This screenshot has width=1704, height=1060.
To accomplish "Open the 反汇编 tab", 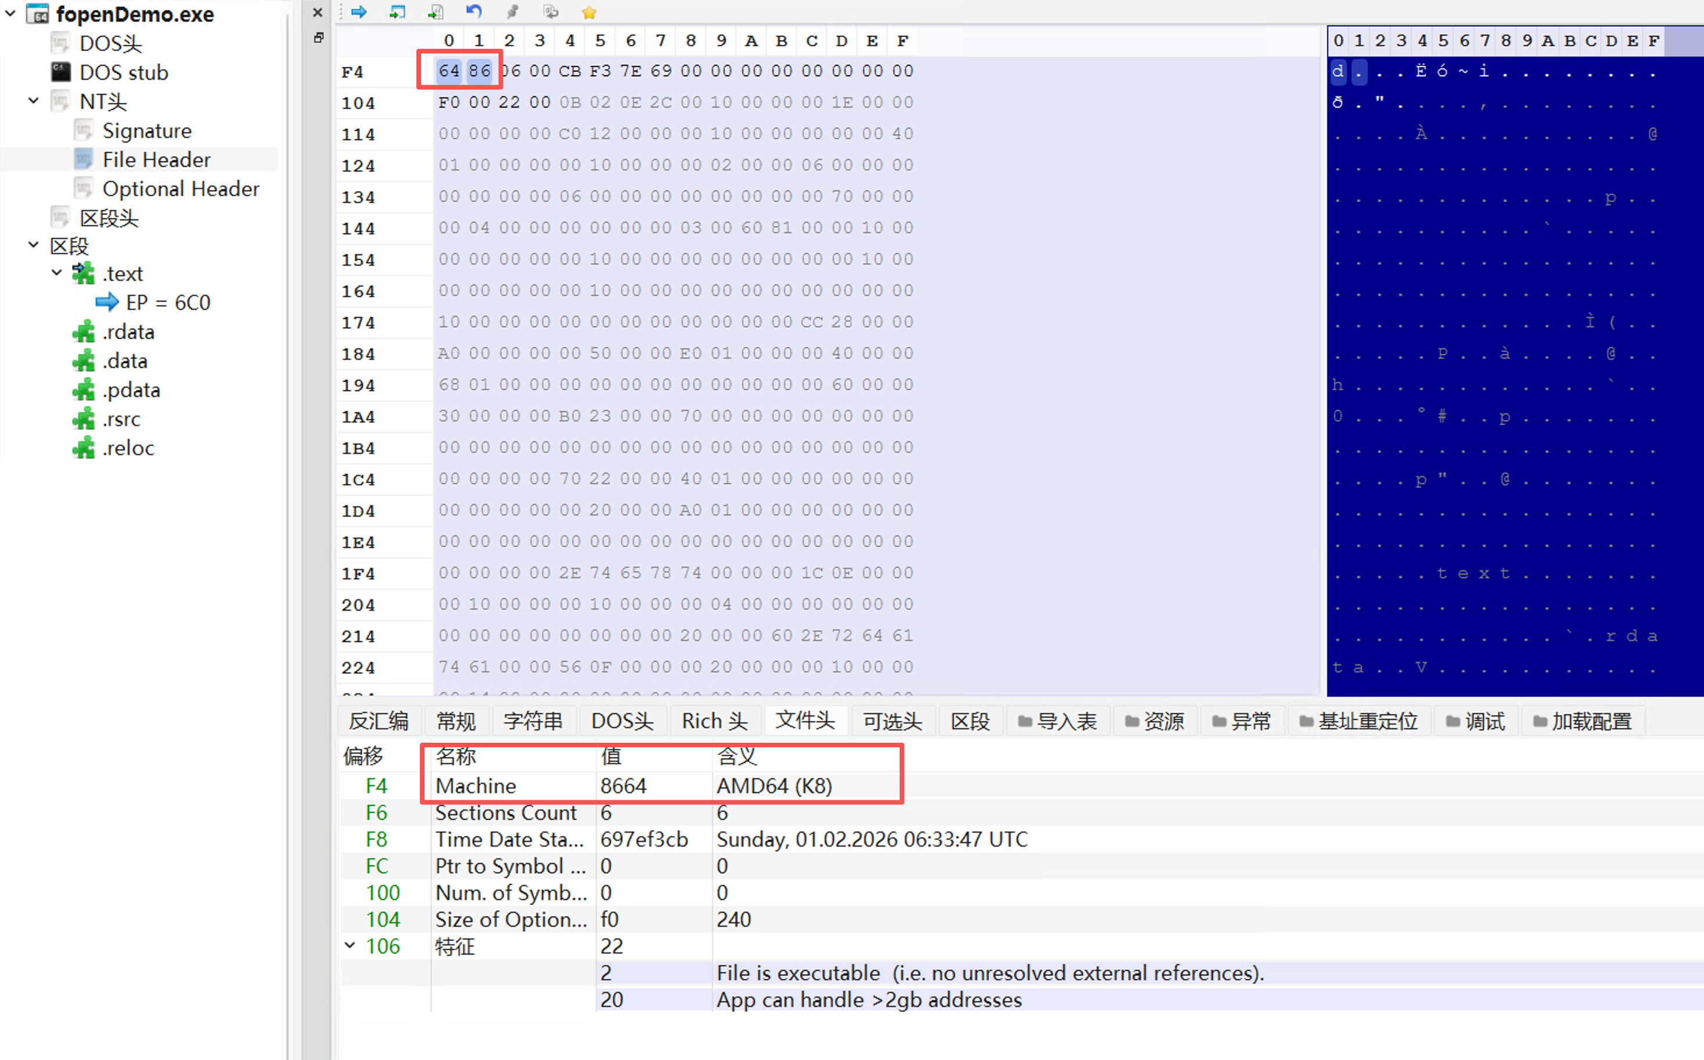I will [379, 721].
